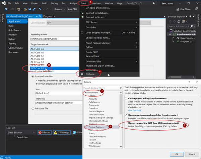
Task: Click the Undo arrow icon
Action: tap(40, 9)
